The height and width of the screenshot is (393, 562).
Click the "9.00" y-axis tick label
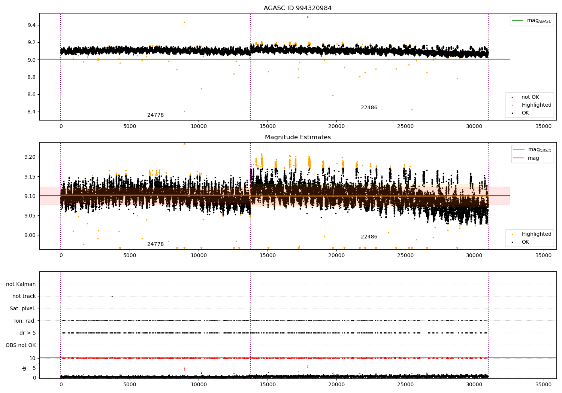tap(30, 235)
